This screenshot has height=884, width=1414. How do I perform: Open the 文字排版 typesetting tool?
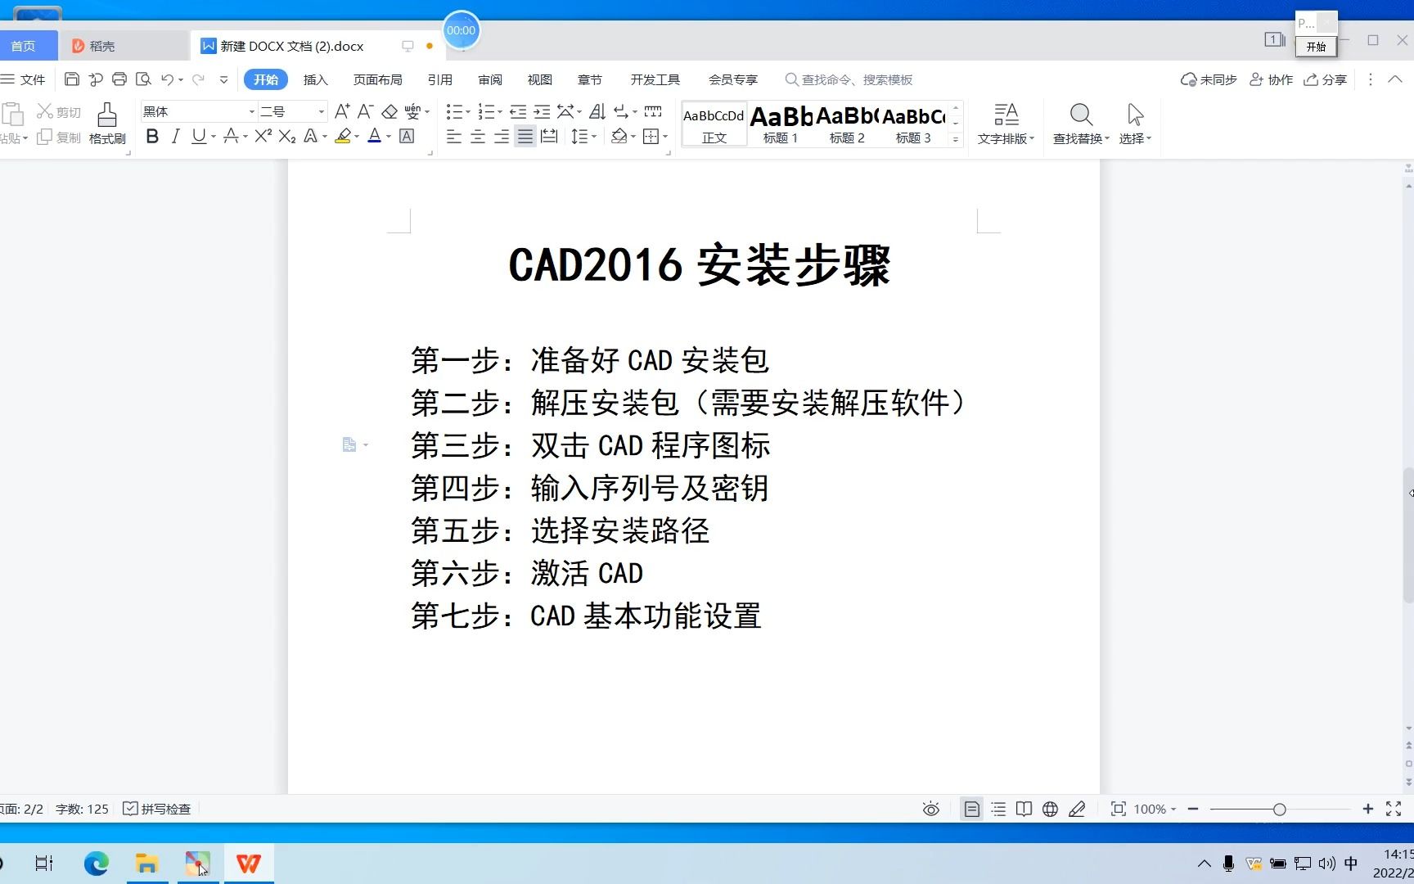pyautogui.click(x=1006, y=123)
